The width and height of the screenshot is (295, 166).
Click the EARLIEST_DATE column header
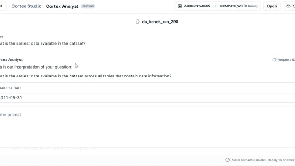click(11, 88)
